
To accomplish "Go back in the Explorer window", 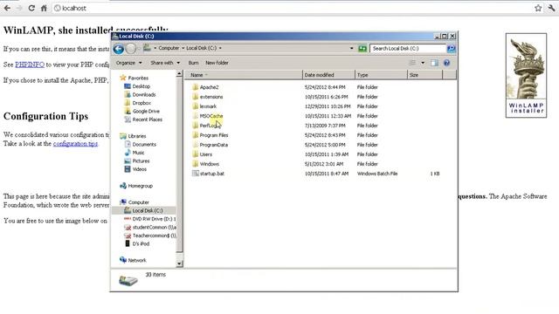I will (x=119, y=49).
